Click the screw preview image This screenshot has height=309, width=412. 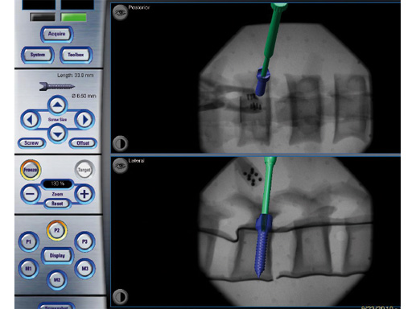click(57, 86)
